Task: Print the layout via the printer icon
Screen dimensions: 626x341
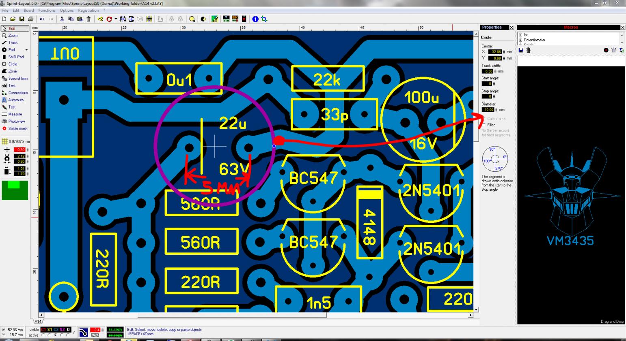Action: (30, 19)
